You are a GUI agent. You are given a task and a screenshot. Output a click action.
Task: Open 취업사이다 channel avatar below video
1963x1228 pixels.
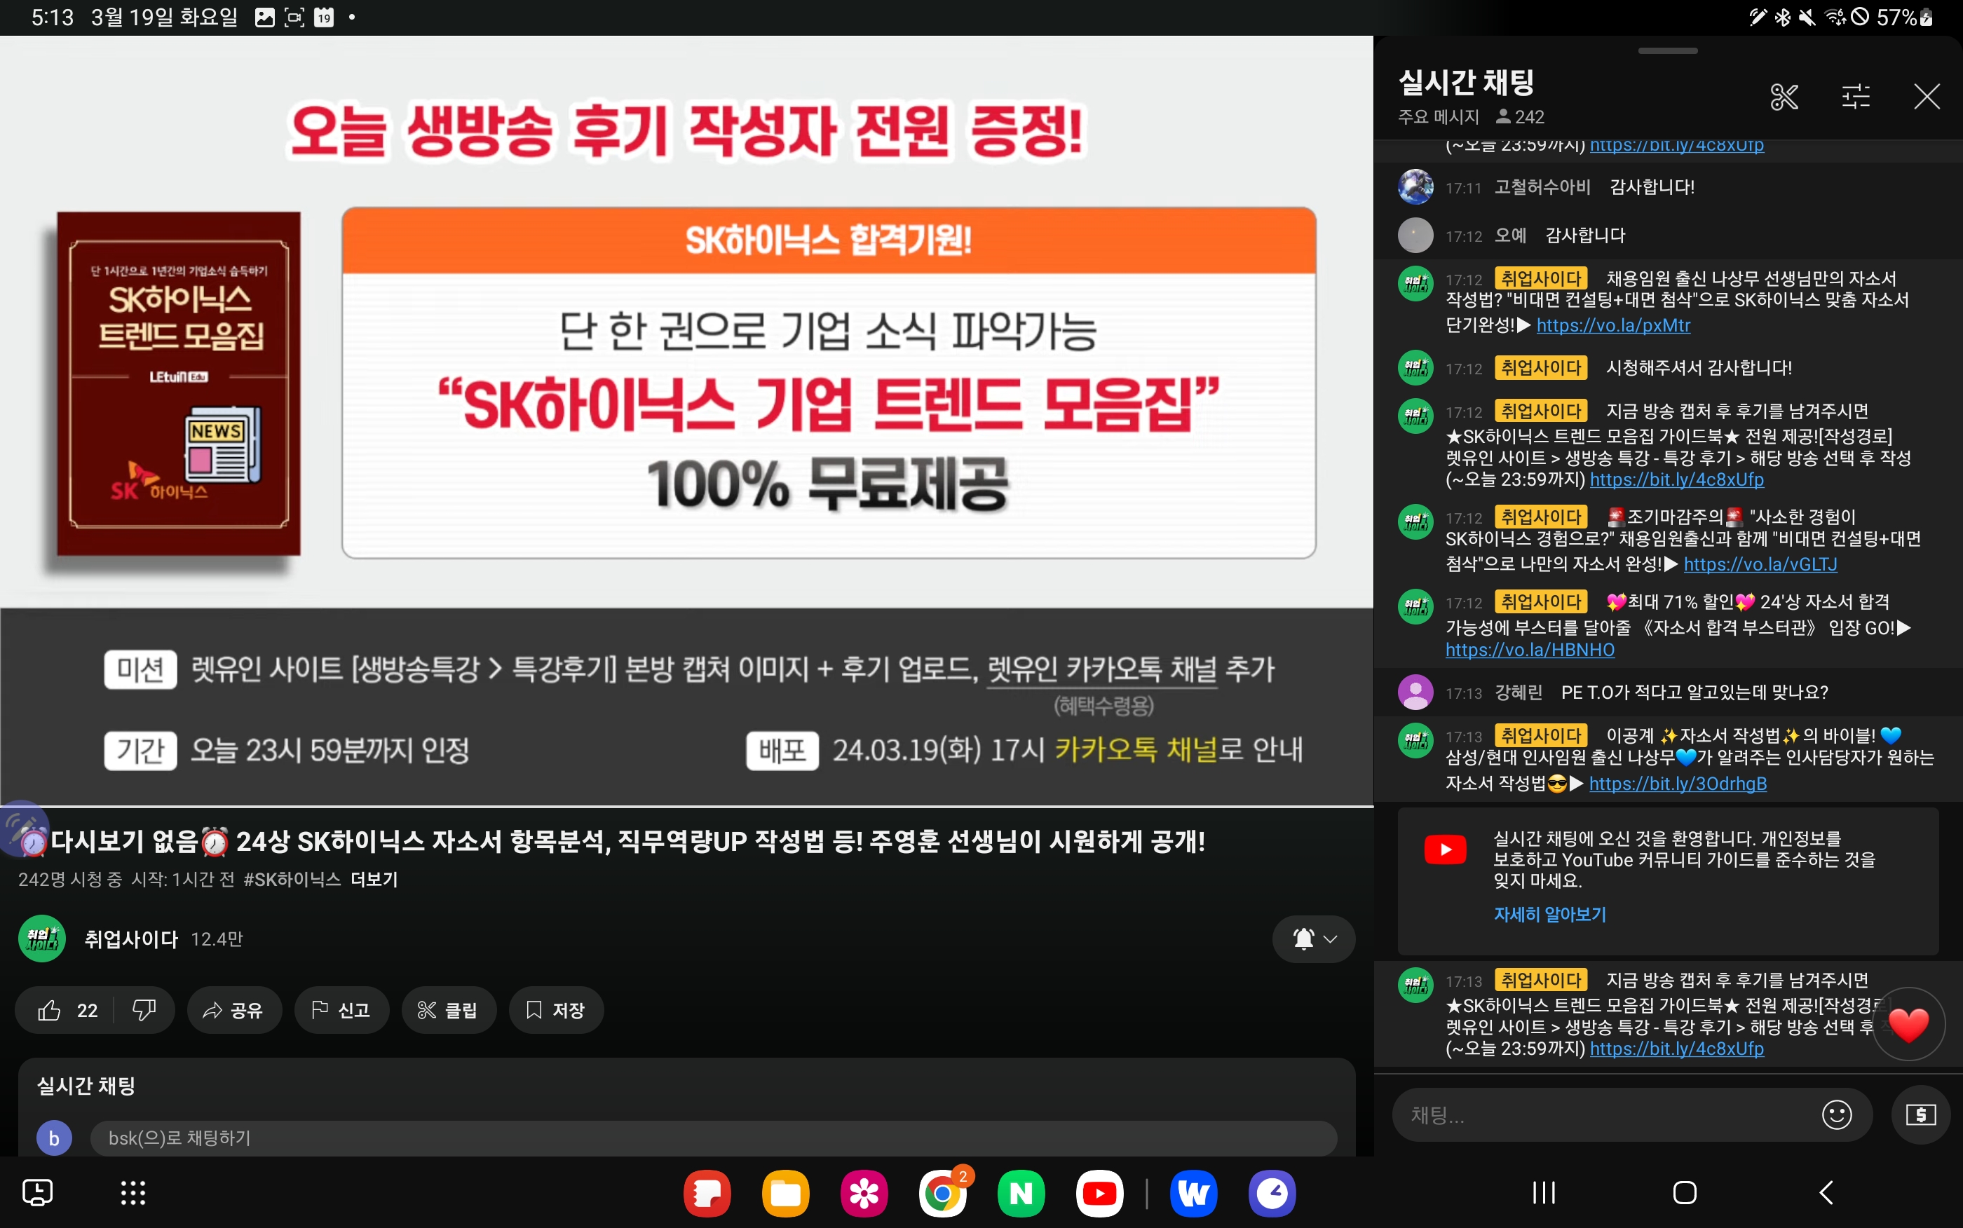point(42,939)
